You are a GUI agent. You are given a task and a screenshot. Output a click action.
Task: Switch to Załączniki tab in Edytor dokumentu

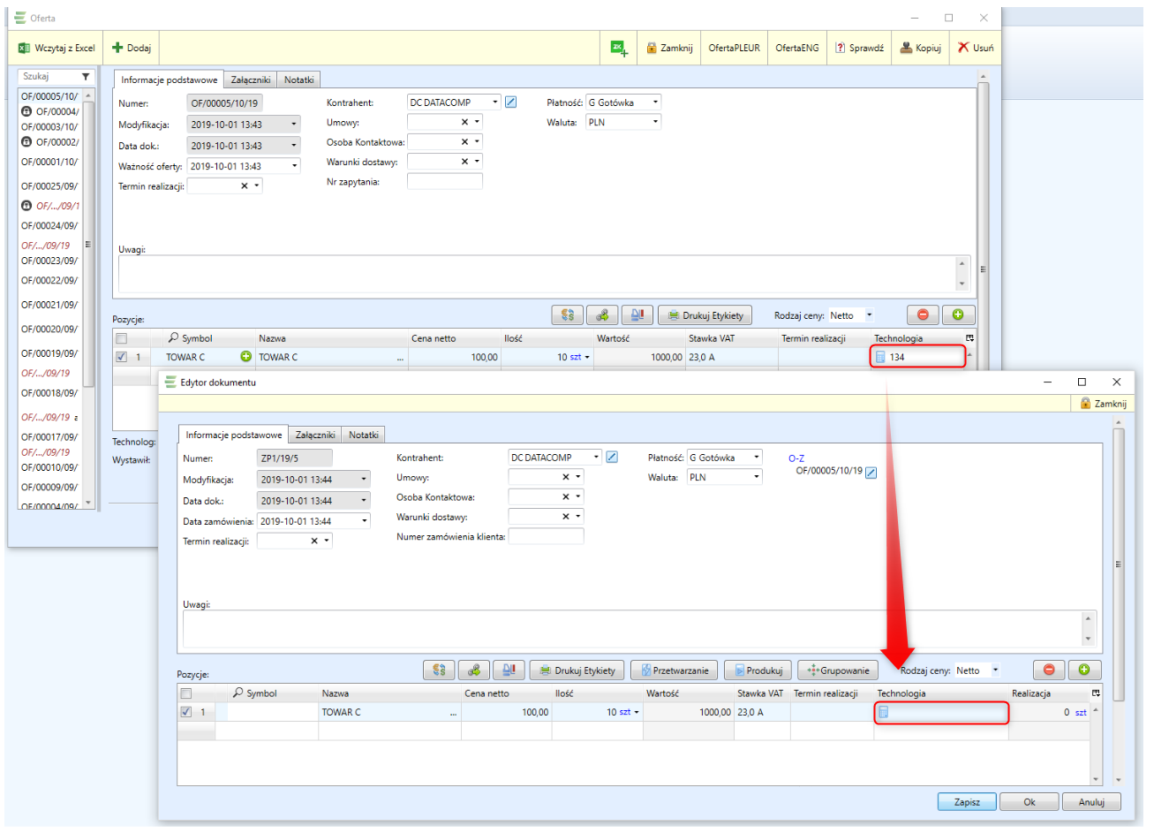tap(314, 435)
